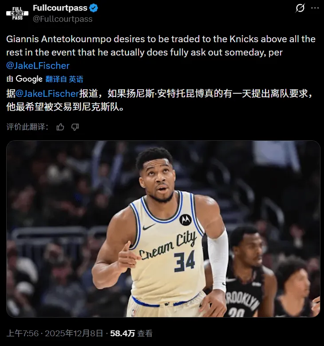Open the Fullcourtpass display name link
324x346 pixels.
(60, 8)
